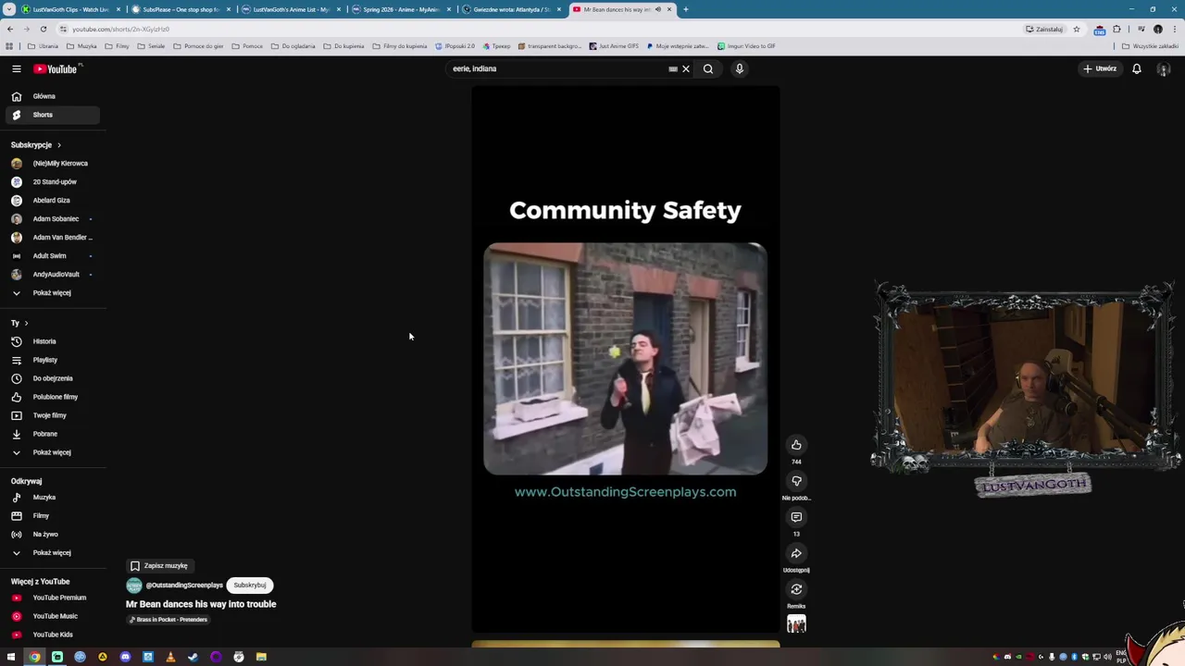Open Historia watch history
The width and height of the screenshot is (1185, 666).
(x=53, y=341)
